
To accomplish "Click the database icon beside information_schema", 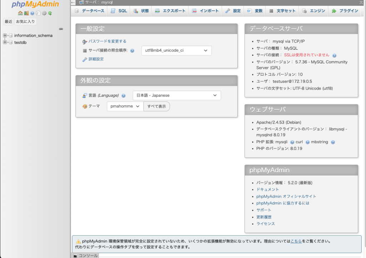I will coord(10,35).
